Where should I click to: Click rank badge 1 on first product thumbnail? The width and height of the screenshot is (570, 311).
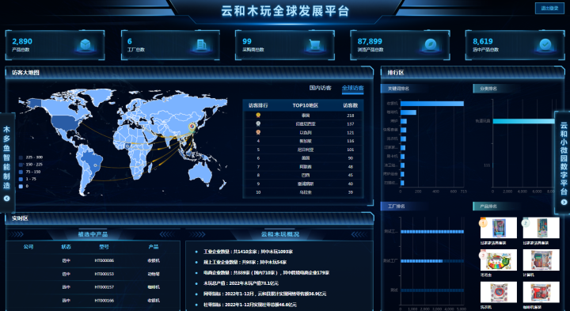pyautogui.click(x=483, y=222)
